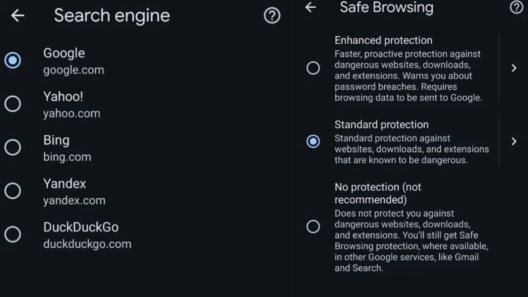Select the Bing radio button
The width and height of the screenshot is (528, 297).
coord(13,147)
